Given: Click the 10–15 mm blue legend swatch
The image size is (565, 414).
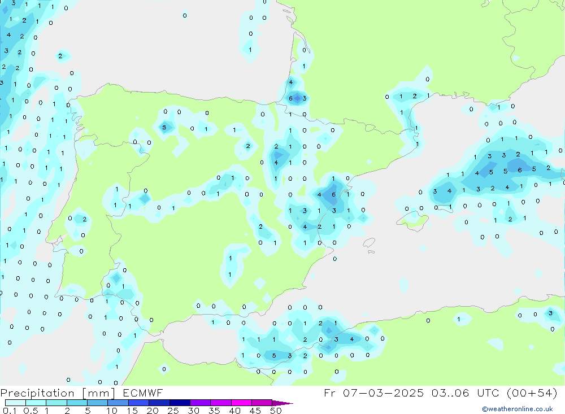Looking at the screenshot, I should (118, 403).
